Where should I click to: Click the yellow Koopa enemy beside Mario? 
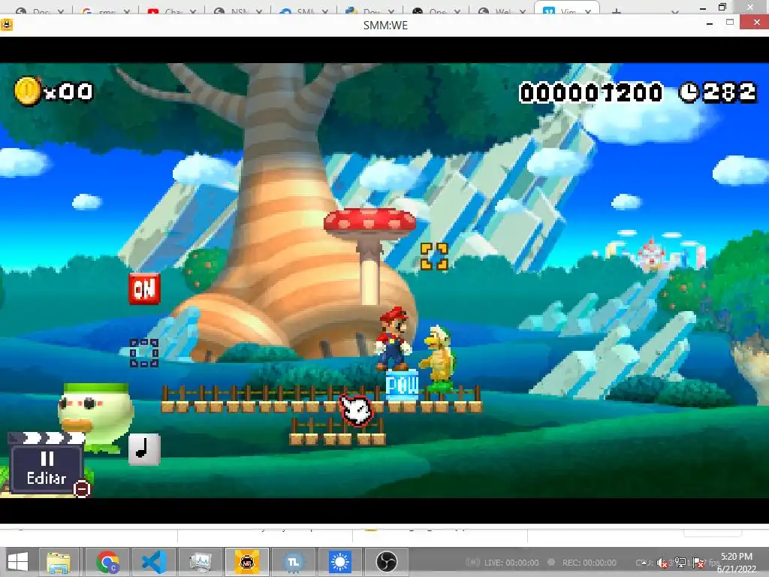(439, 358)
